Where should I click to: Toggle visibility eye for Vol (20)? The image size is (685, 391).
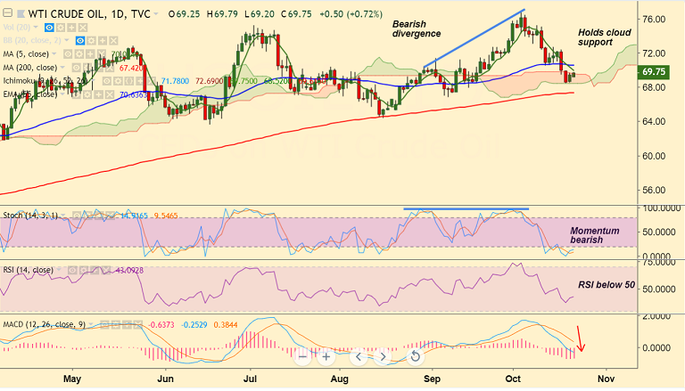49,28
